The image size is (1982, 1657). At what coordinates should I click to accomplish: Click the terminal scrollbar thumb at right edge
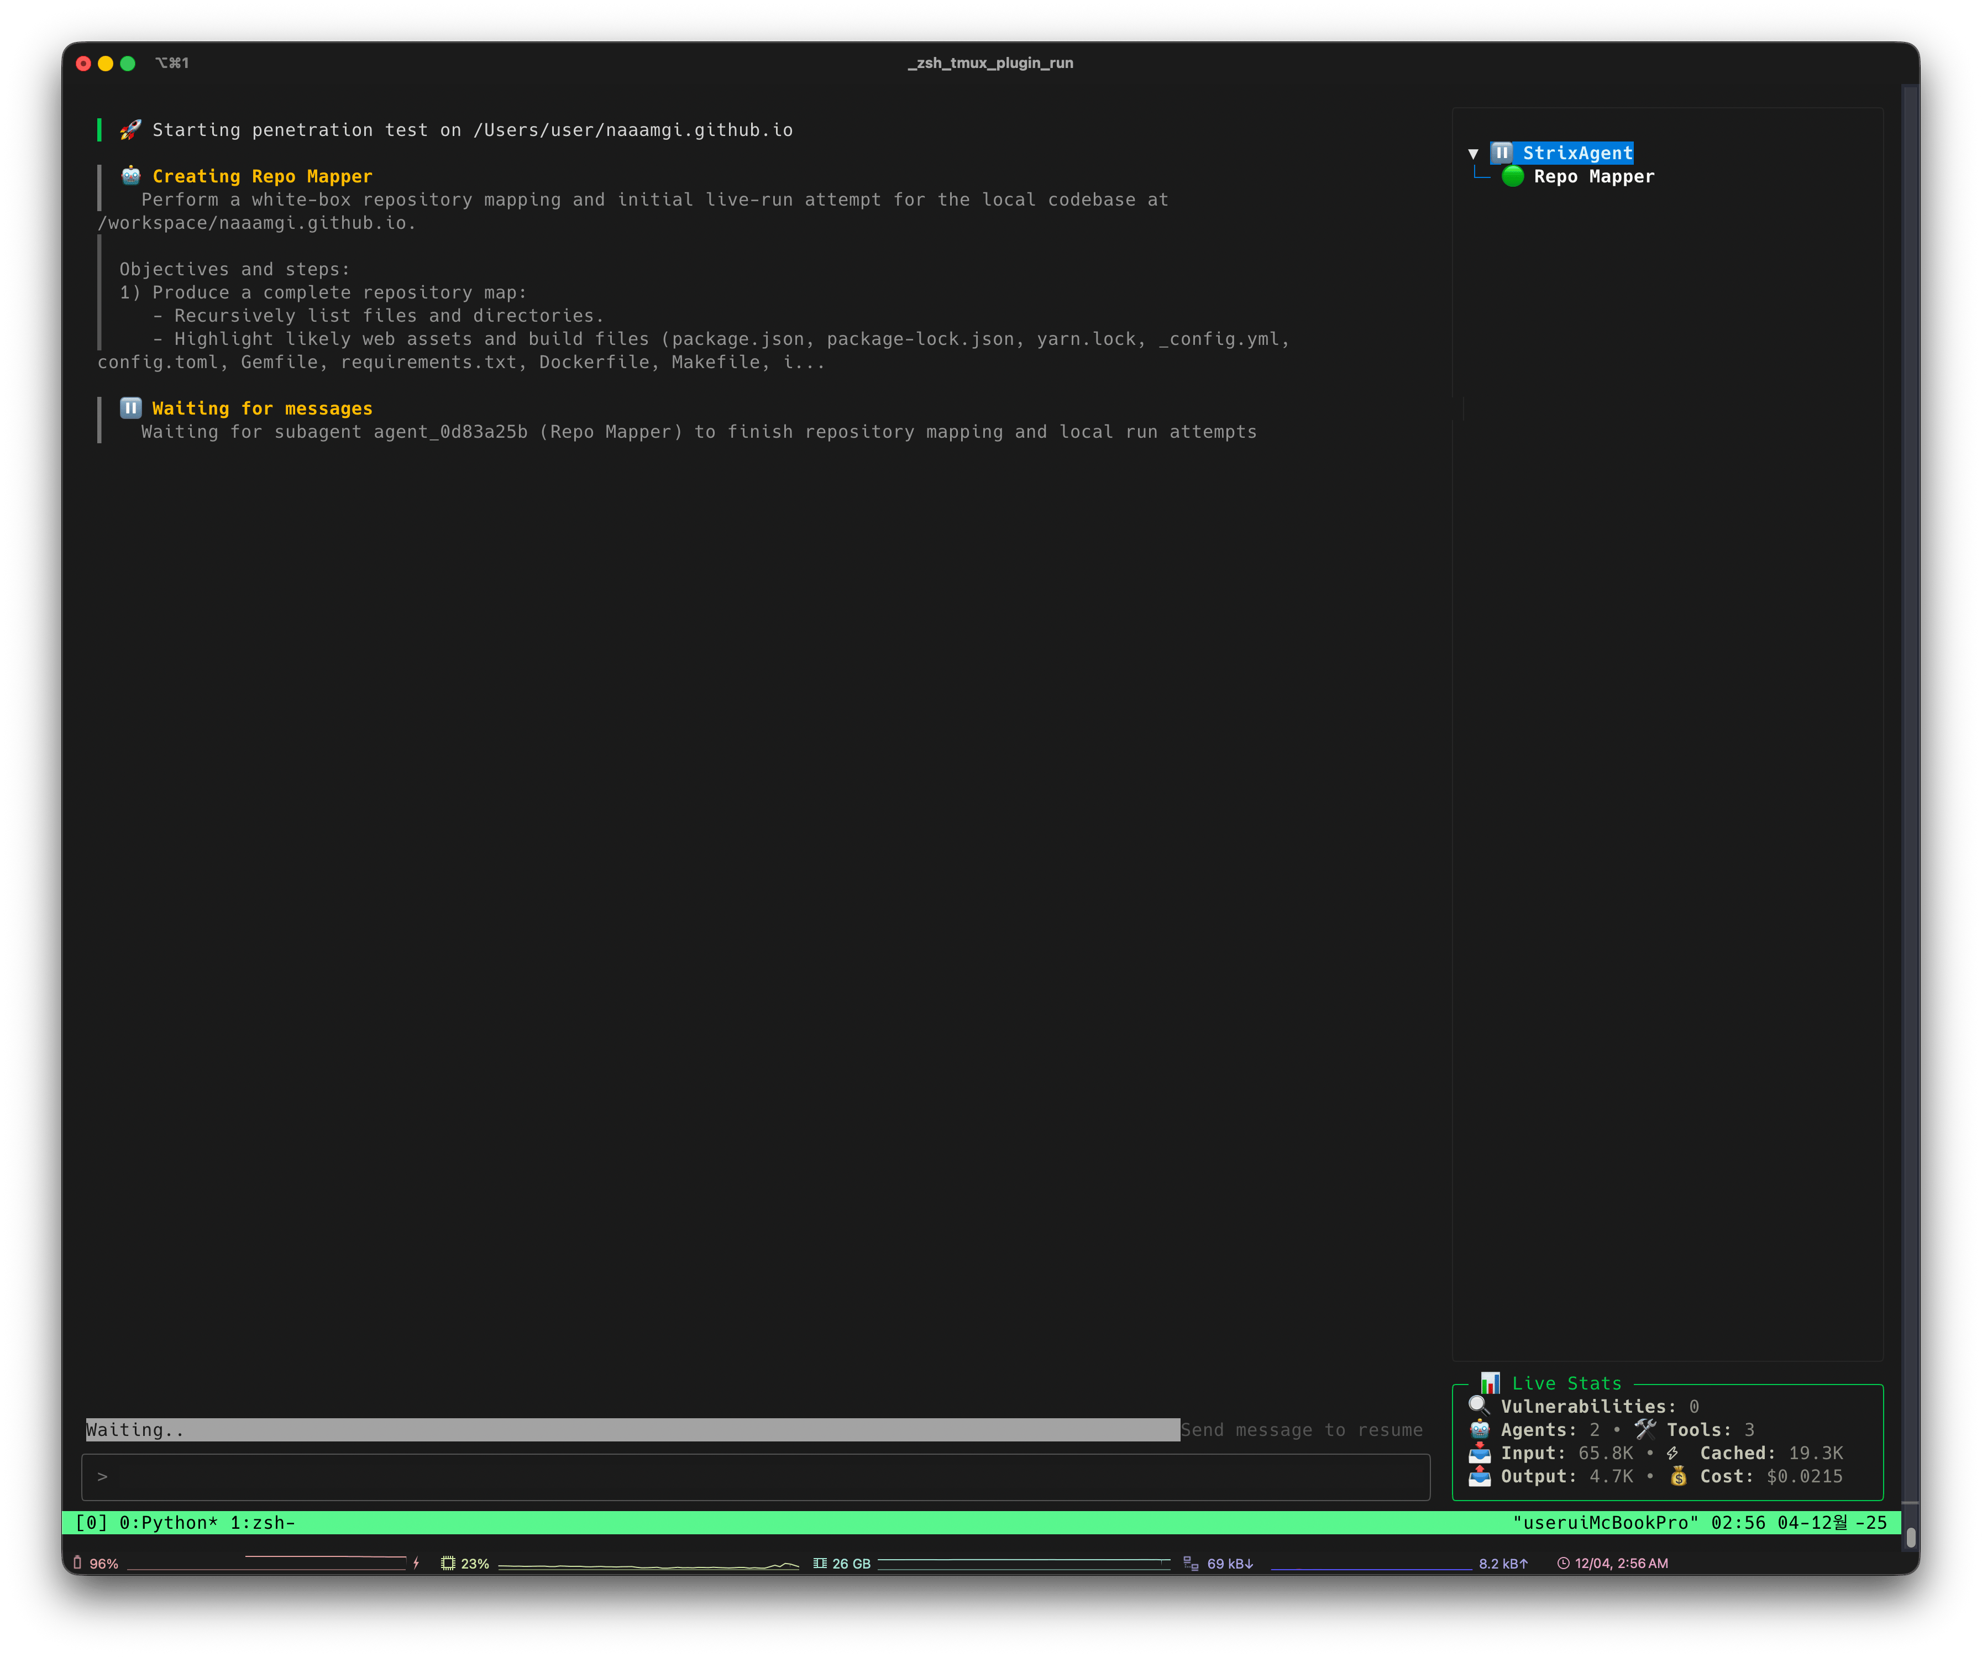click(x=1910, y=1538)
